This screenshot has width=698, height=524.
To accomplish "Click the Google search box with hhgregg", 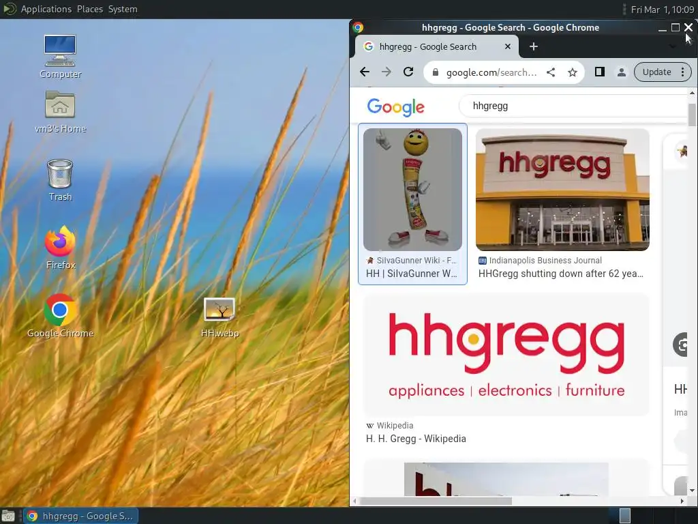I will tap(574, 106).
